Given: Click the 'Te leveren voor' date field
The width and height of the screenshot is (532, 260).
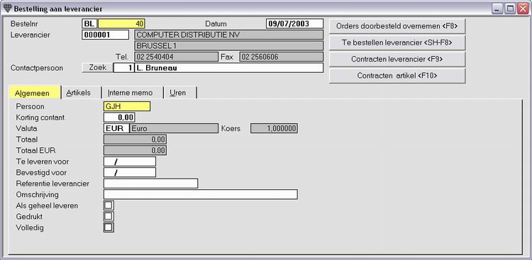Looking at the screenshot, I should 130,162.
